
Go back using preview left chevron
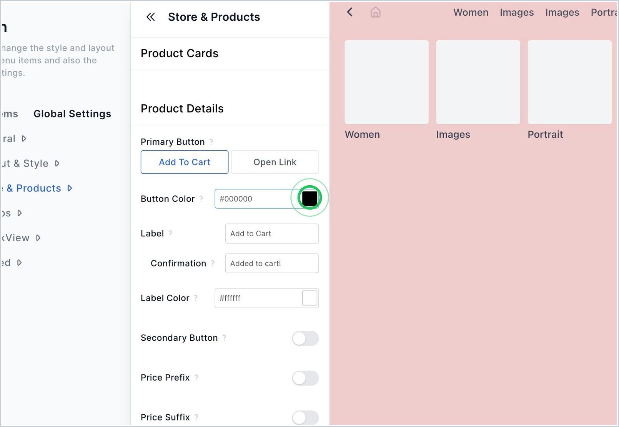[x=349, y=12]
